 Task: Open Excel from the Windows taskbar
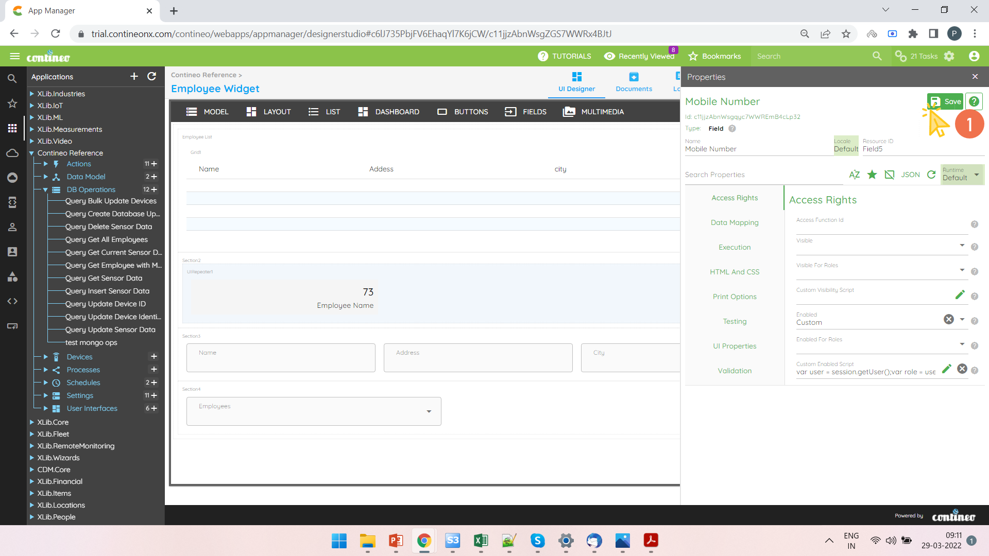coord(481,541)
